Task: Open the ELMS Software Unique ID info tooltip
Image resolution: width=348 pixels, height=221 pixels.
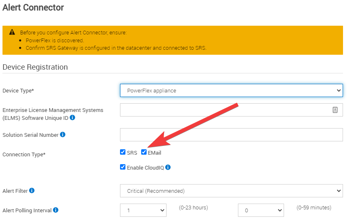Action: (72, 117)
